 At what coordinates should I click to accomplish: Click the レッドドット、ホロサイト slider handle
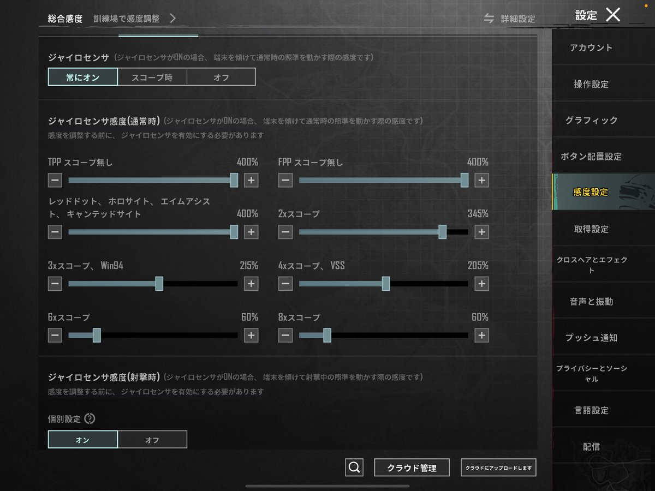[x=234, y=232]
